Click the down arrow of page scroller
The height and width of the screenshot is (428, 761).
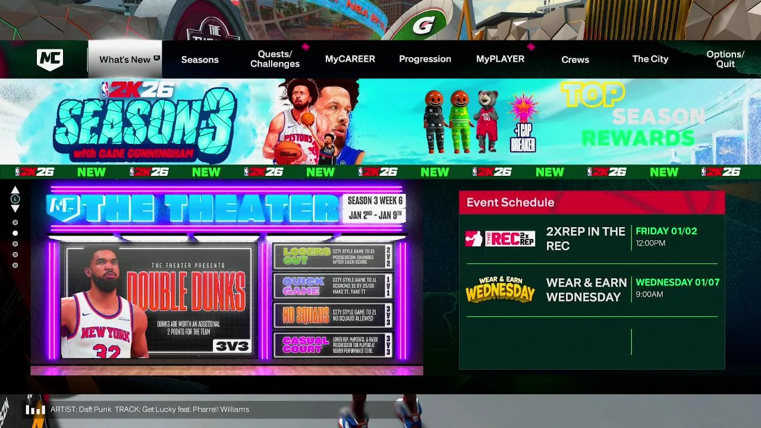[15, 209]
